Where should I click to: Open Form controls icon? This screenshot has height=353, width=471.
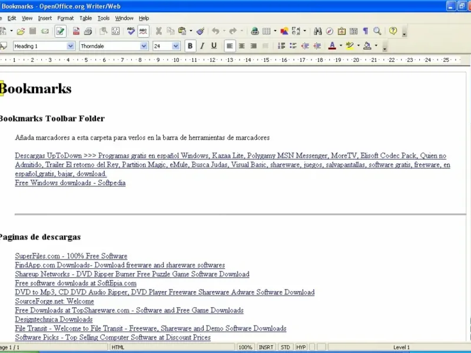click(x=296, y=31)
